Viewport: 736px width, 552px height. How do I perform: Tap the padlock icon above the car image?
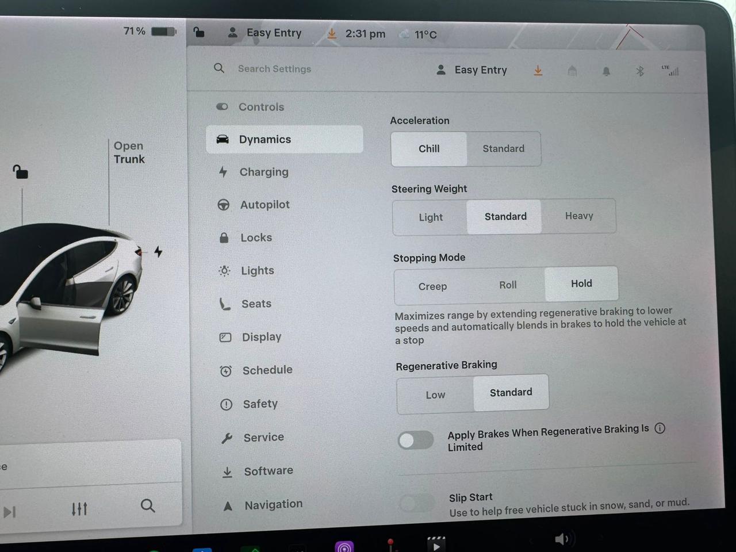(20, 171)
